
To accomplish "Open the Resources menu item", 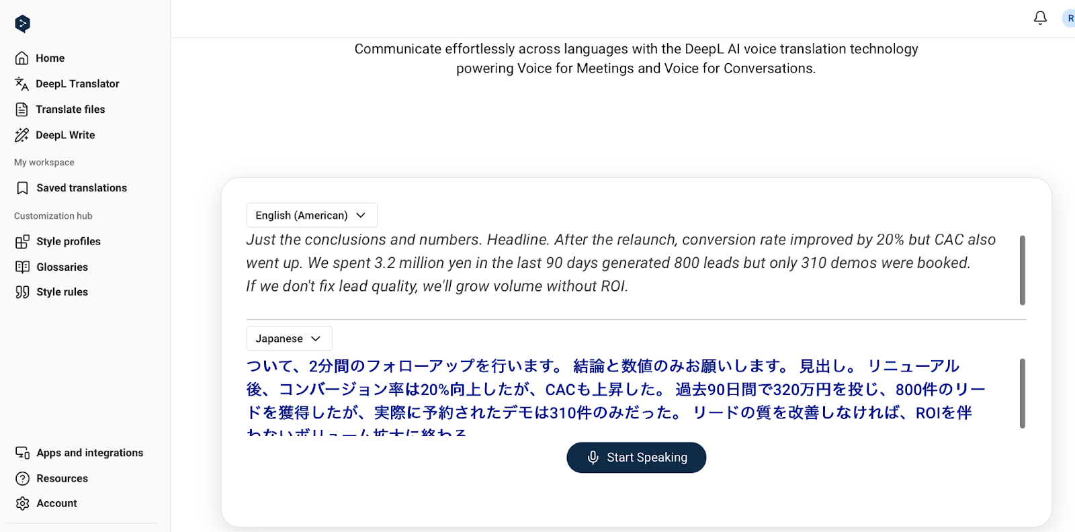I will click(x=62, y=478).
